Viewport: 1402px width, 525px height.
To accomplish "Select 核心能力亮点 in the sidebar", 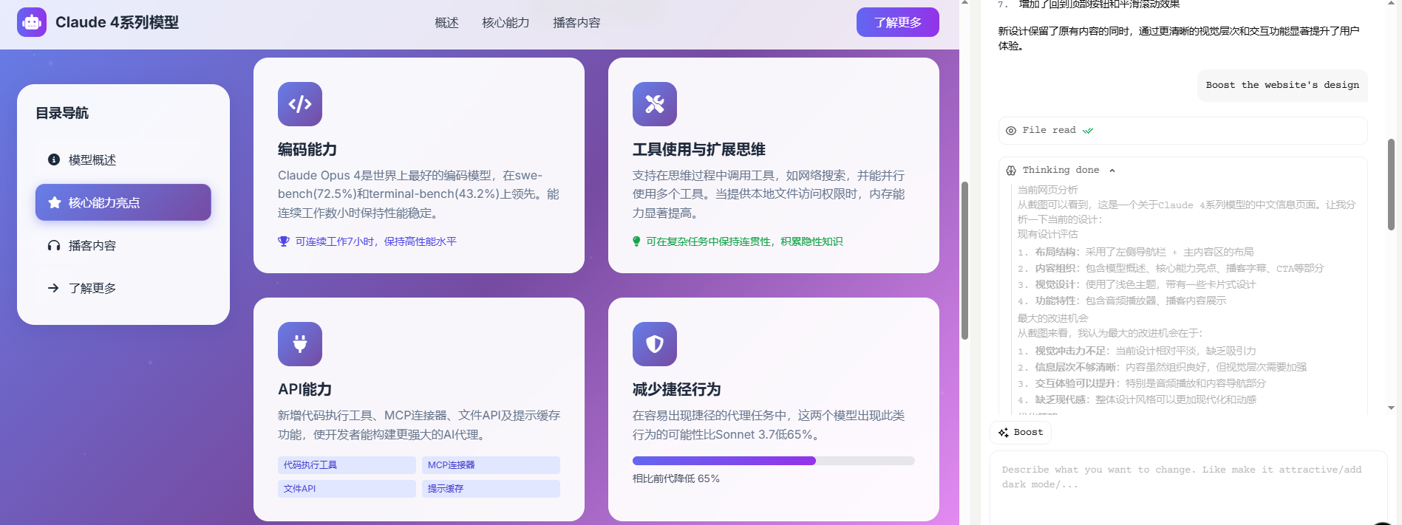I will tap(123, 202).
